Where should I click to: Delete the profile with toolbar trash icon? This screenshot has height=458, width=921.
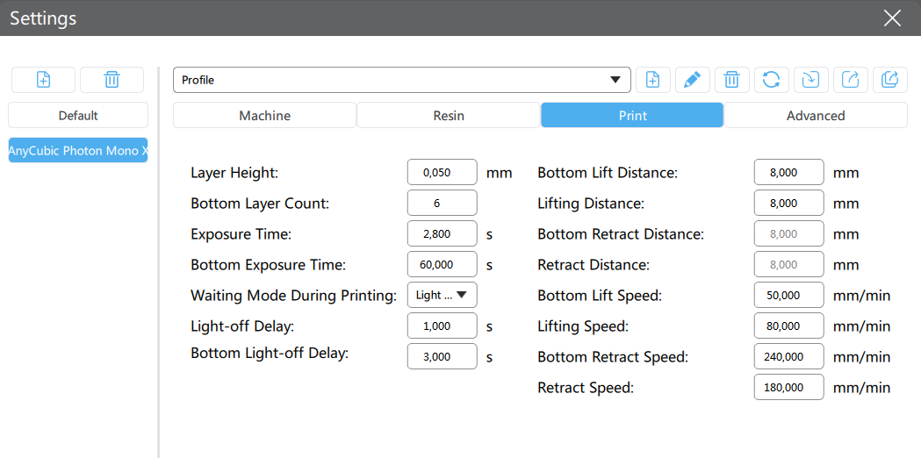(732, 80)
